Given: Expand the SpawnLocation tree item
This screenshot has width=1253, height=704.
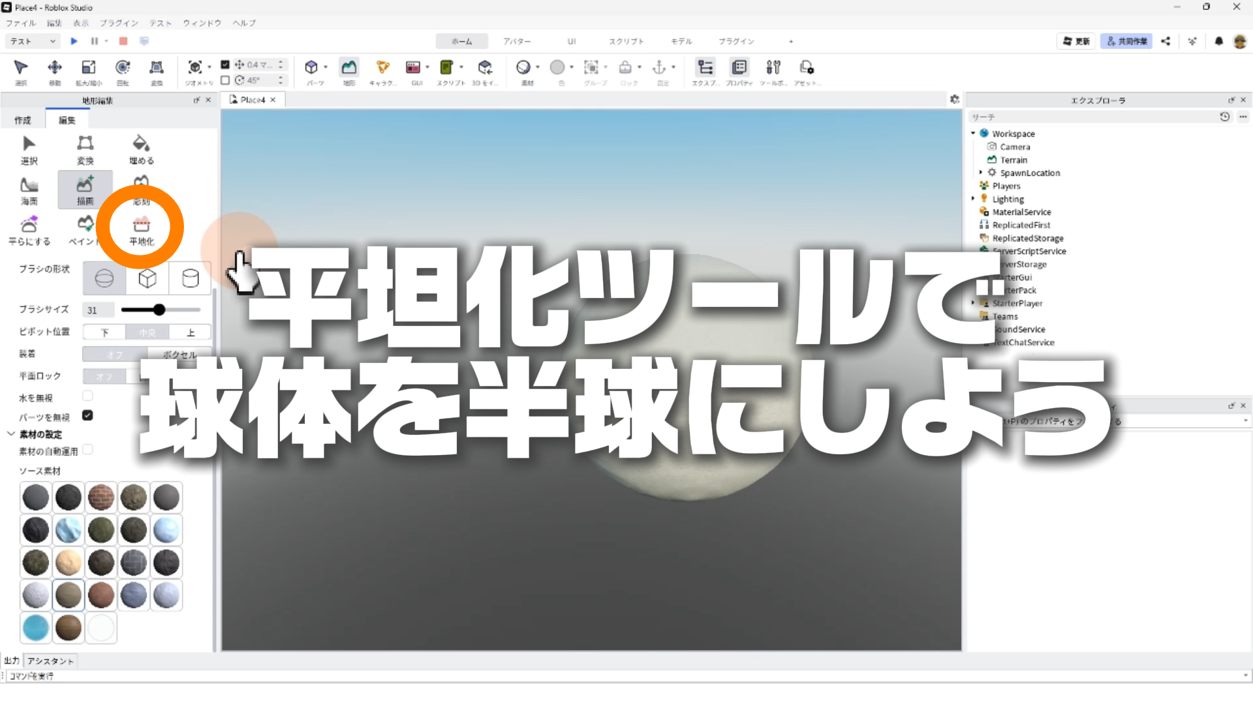Looking at the screenshot, I should (x=980, y=173).
